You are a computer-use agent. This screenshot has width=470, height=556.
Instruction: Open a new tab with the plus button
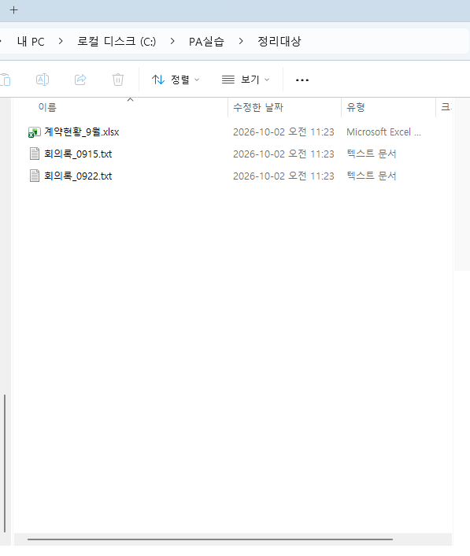coord(14,10)
